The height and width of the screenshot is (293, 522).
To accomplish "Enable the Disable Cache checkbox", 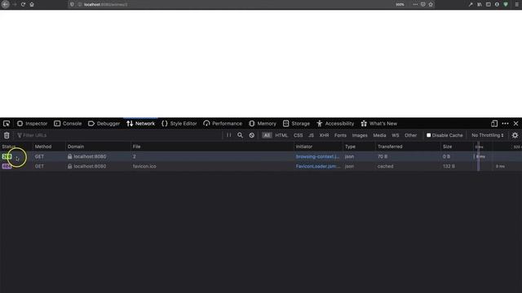I will (429, 135).
